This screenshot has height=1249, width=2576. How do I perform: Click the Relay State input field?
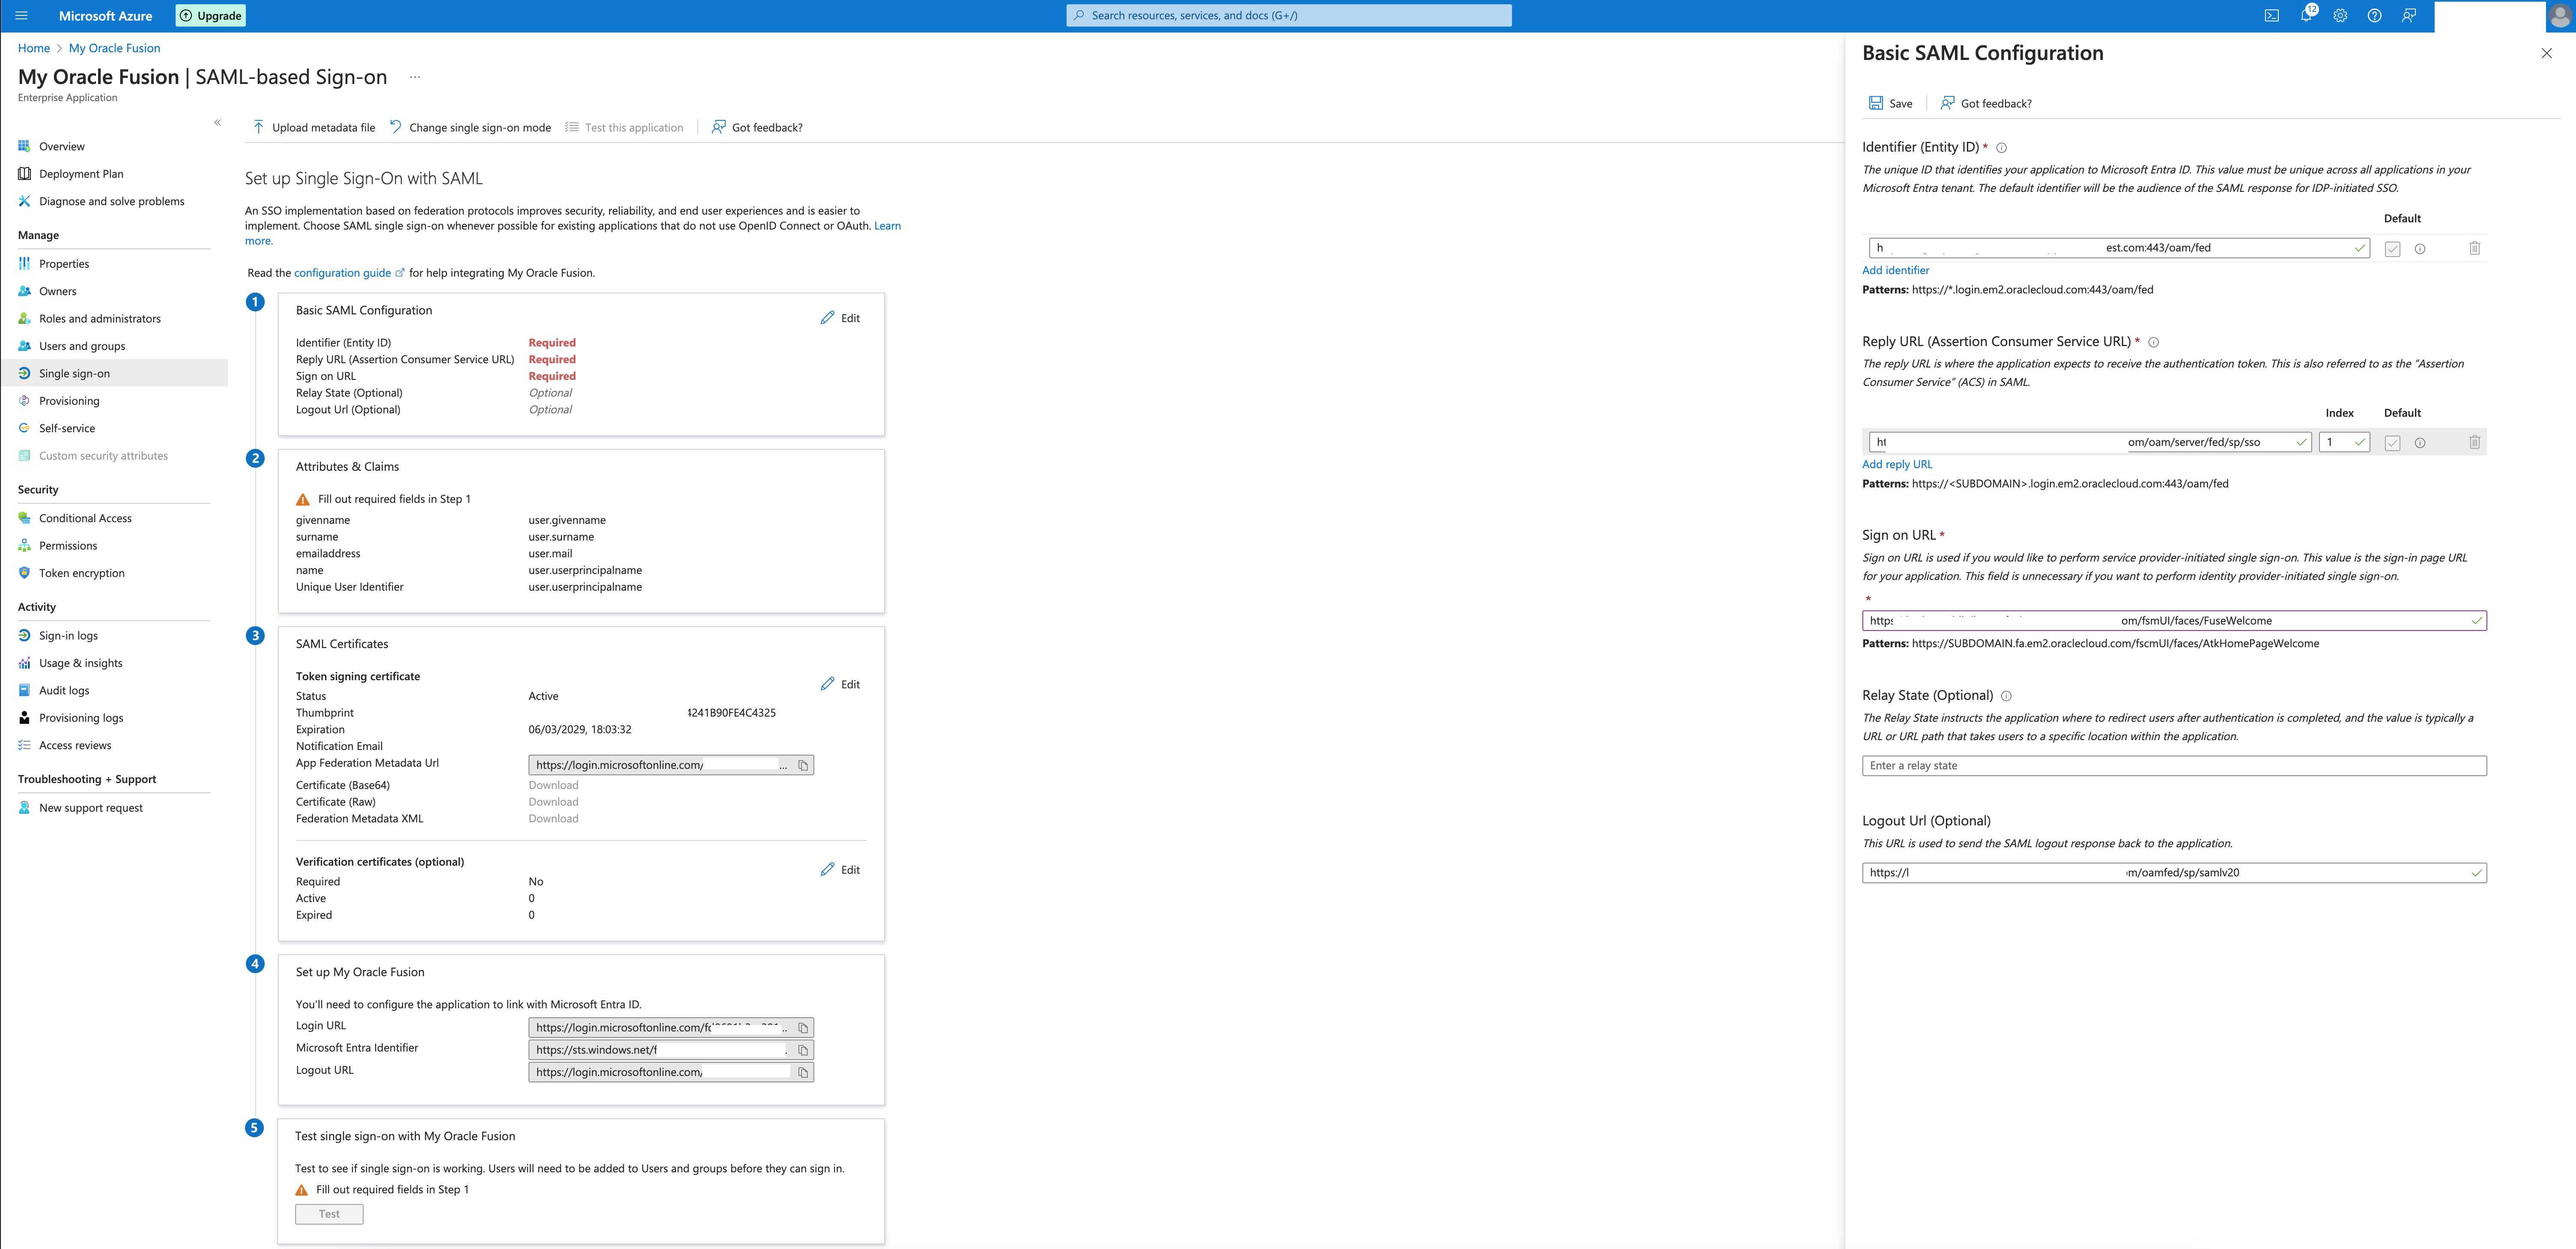pyautogui.click(x=2173, y=766)
